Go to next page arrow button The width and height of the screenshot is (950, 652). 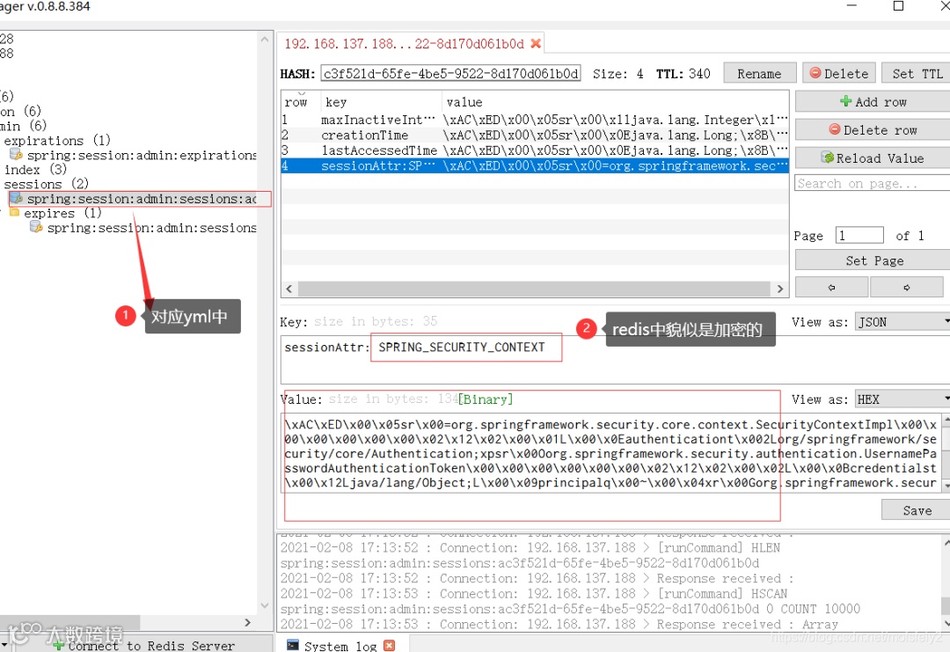coord(906,287)
